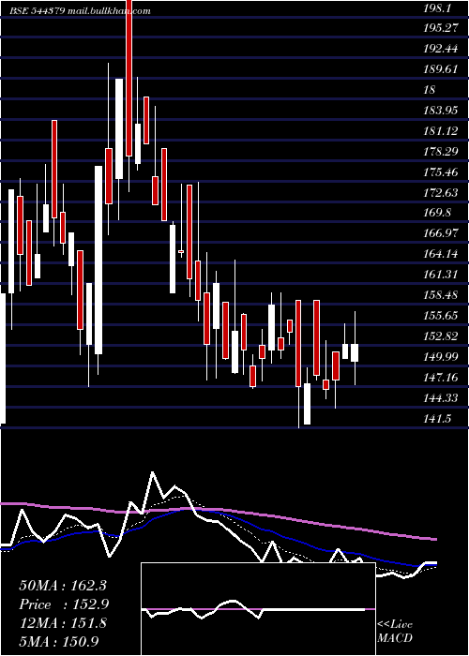Click the last white candlestick on the chart
This screenshot has width=469, height=656.
[355, 352]
